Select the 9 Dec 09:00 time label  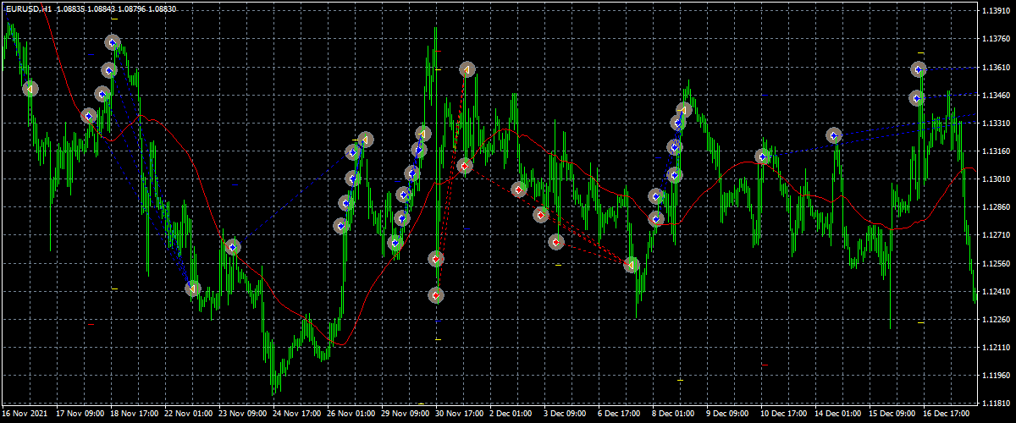tap(728, 415)
